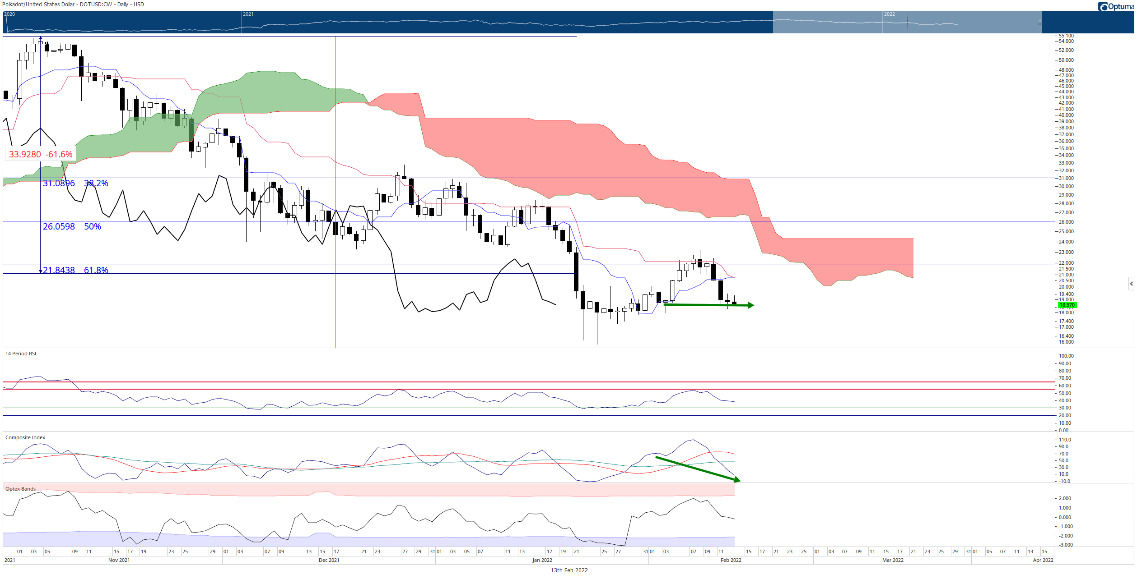
Task: Click the Fibonacci tool bottom arrow handle
Action: coord(41,271)
